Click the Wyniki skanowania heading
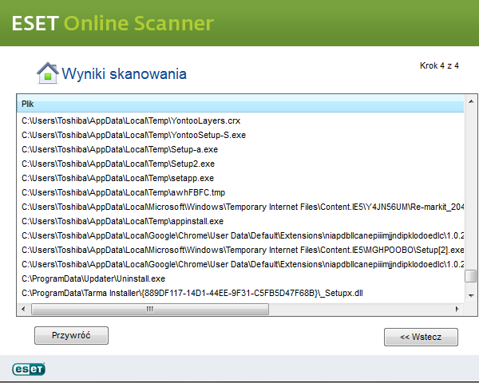 (x=124, y=74)
